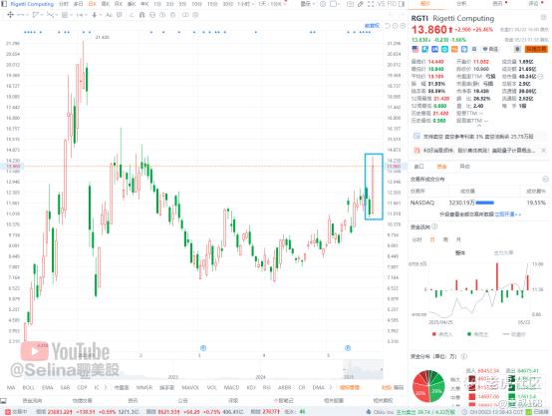
Task: Switch to the 月K chart tab
Action: (x=119, y=4)
